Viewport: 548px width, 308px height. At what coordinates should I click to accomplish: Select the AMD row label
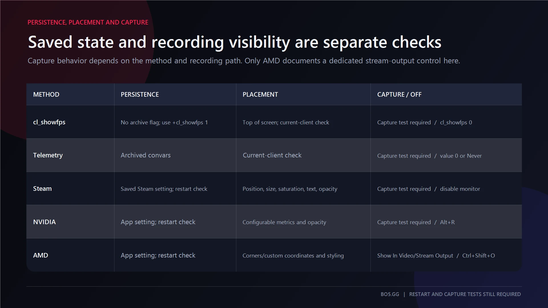coord(41,255)
